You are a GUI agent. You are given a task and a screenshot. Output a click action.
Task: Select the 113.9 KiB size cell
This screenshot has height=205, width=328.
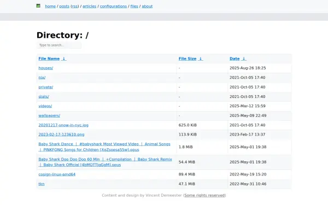tap(188, 134)
